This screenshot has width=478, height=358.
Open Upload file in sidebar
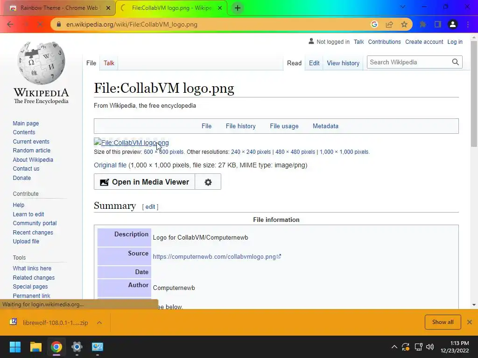[26, 241]
